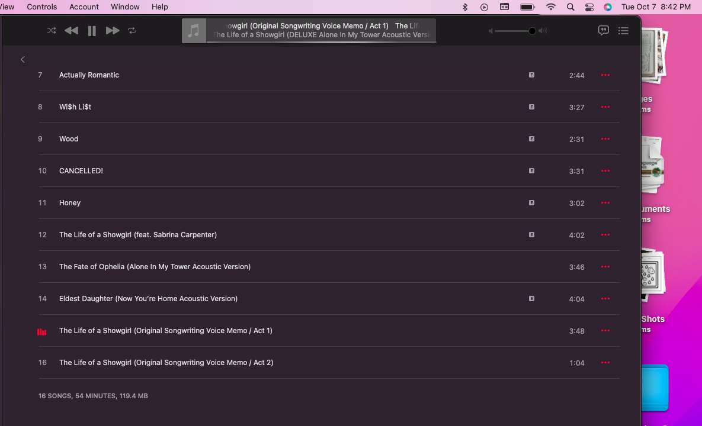Image resolution: width=702 pixels, height=426 pixels.
Task: Open the Window menu
Action: 125,7
